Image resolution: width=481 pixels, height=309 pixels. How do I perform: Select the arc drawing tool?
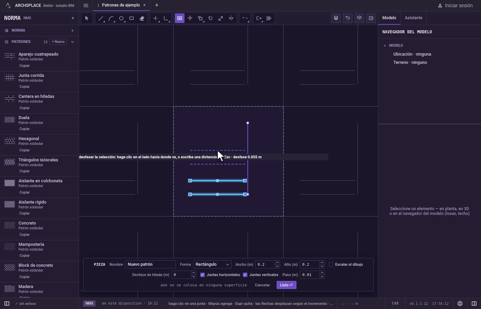pos(111,18)
